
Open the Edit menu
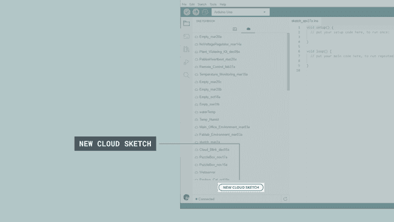pos(192,4)
